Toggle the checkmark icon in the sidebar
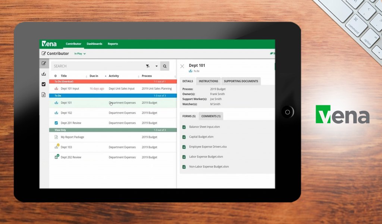This screenshot has height=224, width=382. click(x=44, y=84)
